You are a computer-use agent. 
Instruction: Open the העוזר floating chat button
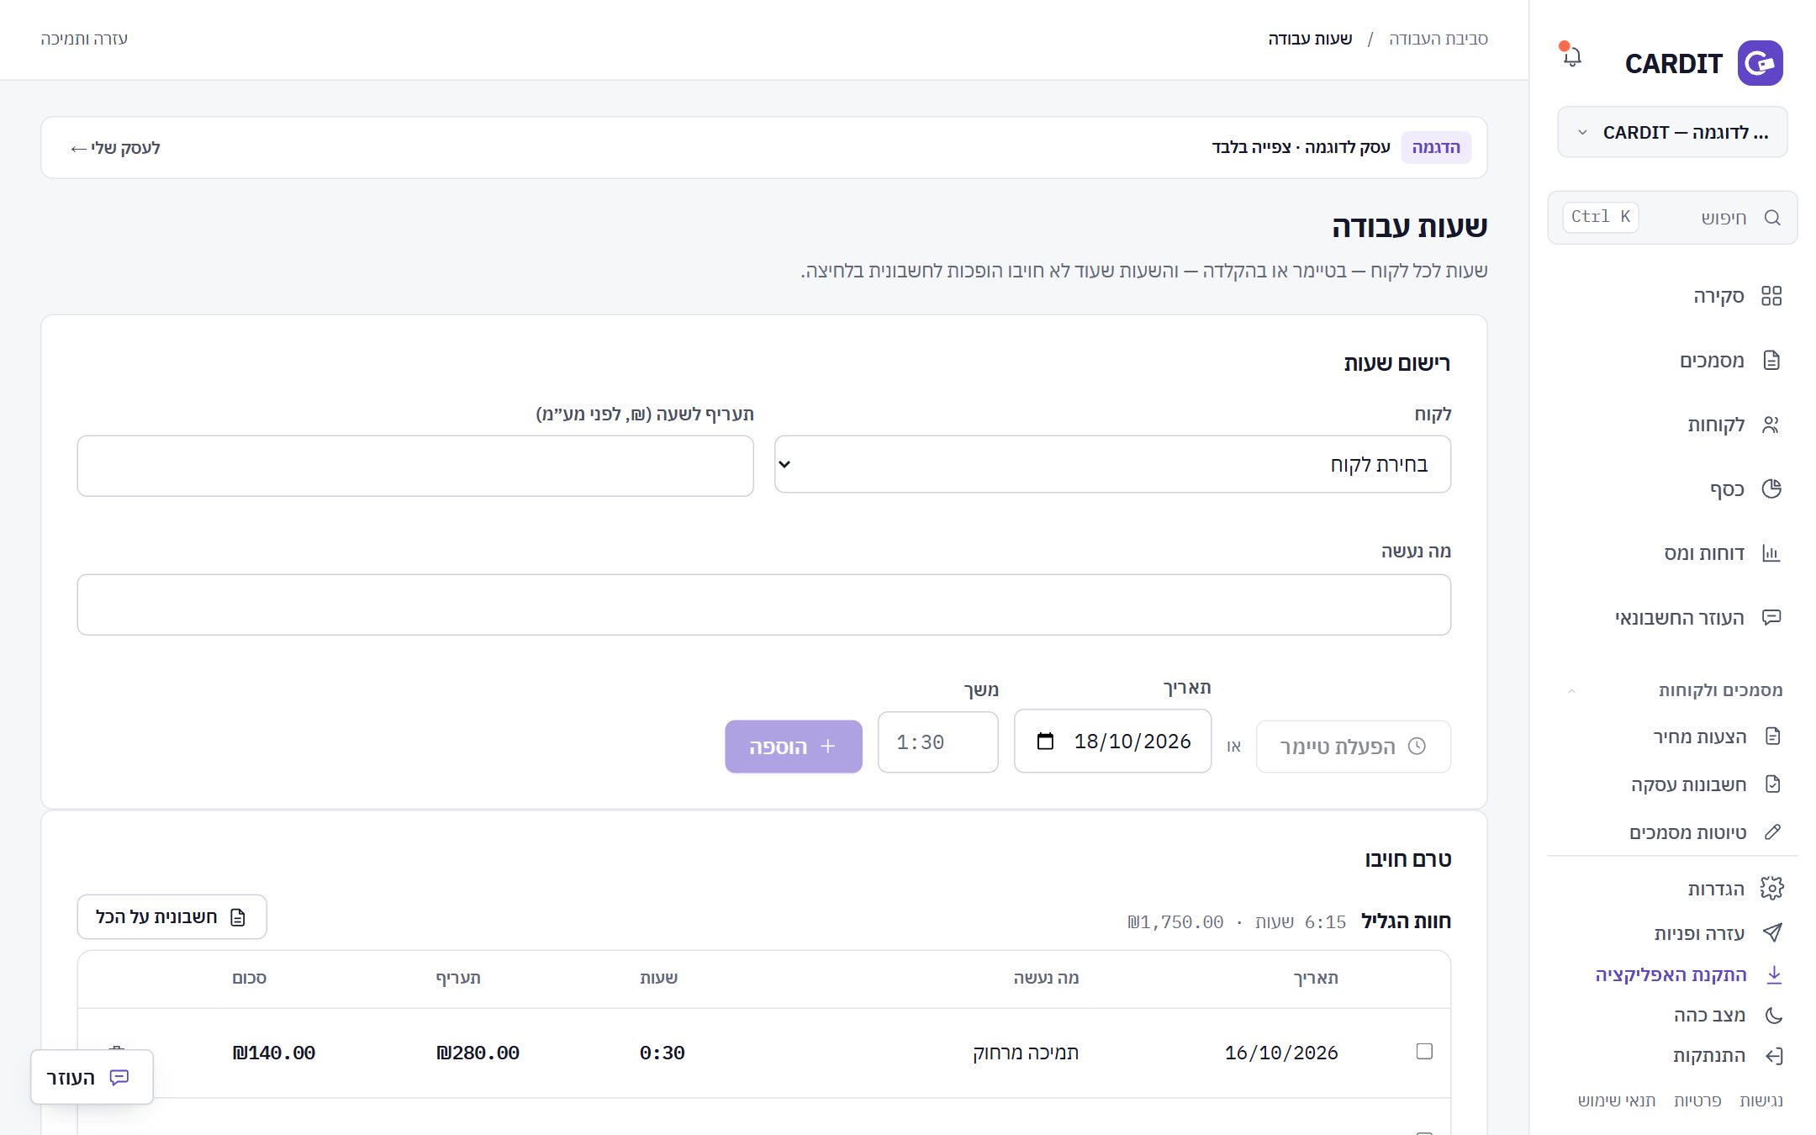(x=92, y=1077)
